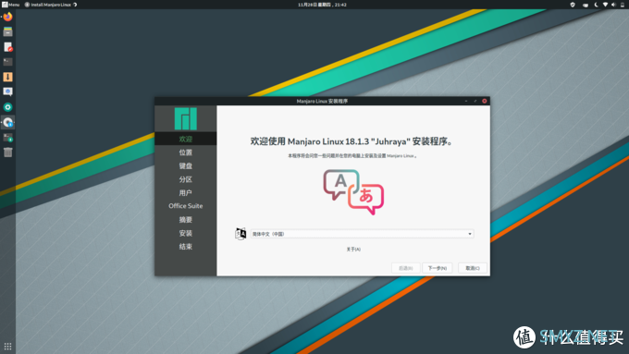This screenshot has width=629, height=354.
Task: Click the welcome heading 欢迎使用 Manjaro Linux 18.1.3
Action: coord(351,141)
